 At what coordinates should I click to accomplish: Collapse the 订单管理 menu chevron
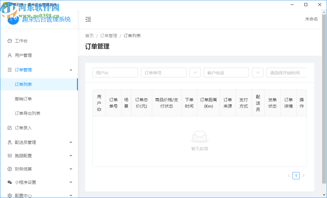coord(71,70)
